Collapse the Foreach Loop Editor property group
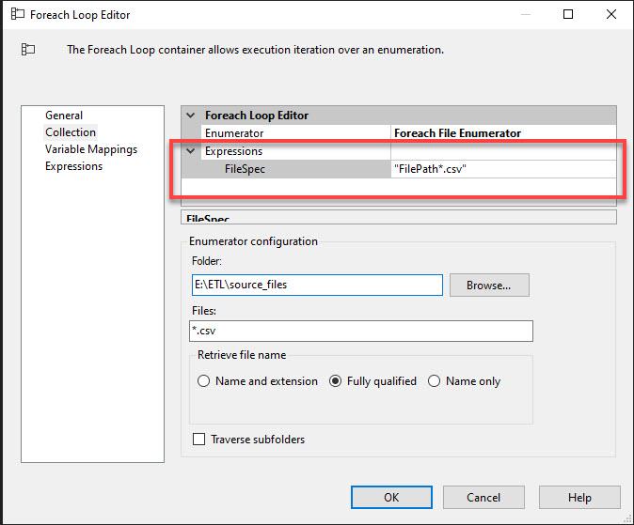This screenshot has height=525, width=634. (193, 116)
